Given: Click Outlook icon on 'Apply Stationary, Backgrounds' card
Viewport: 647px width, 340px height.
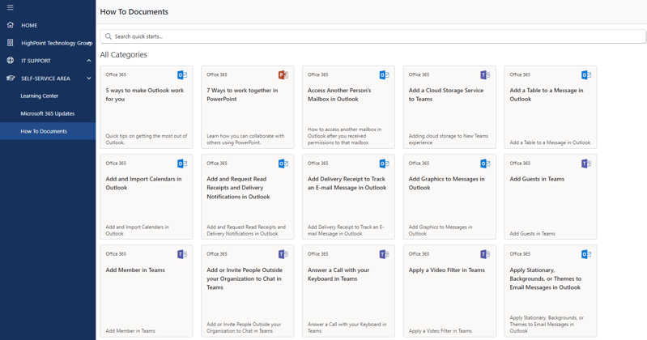Looking at the screenshot, I should pos(586,254).
